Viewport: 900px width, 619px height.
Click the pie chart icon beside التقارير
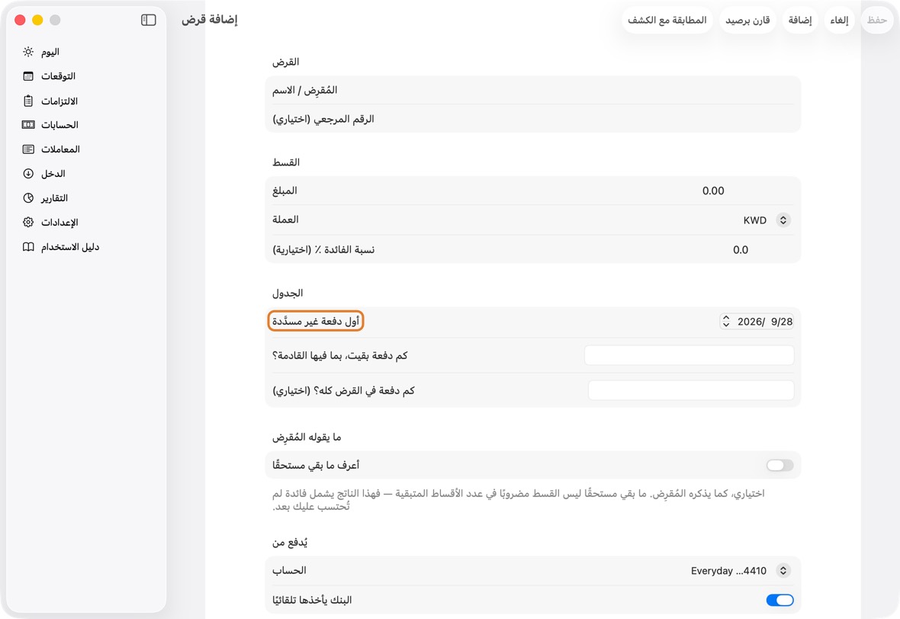(x=28, y=198)
